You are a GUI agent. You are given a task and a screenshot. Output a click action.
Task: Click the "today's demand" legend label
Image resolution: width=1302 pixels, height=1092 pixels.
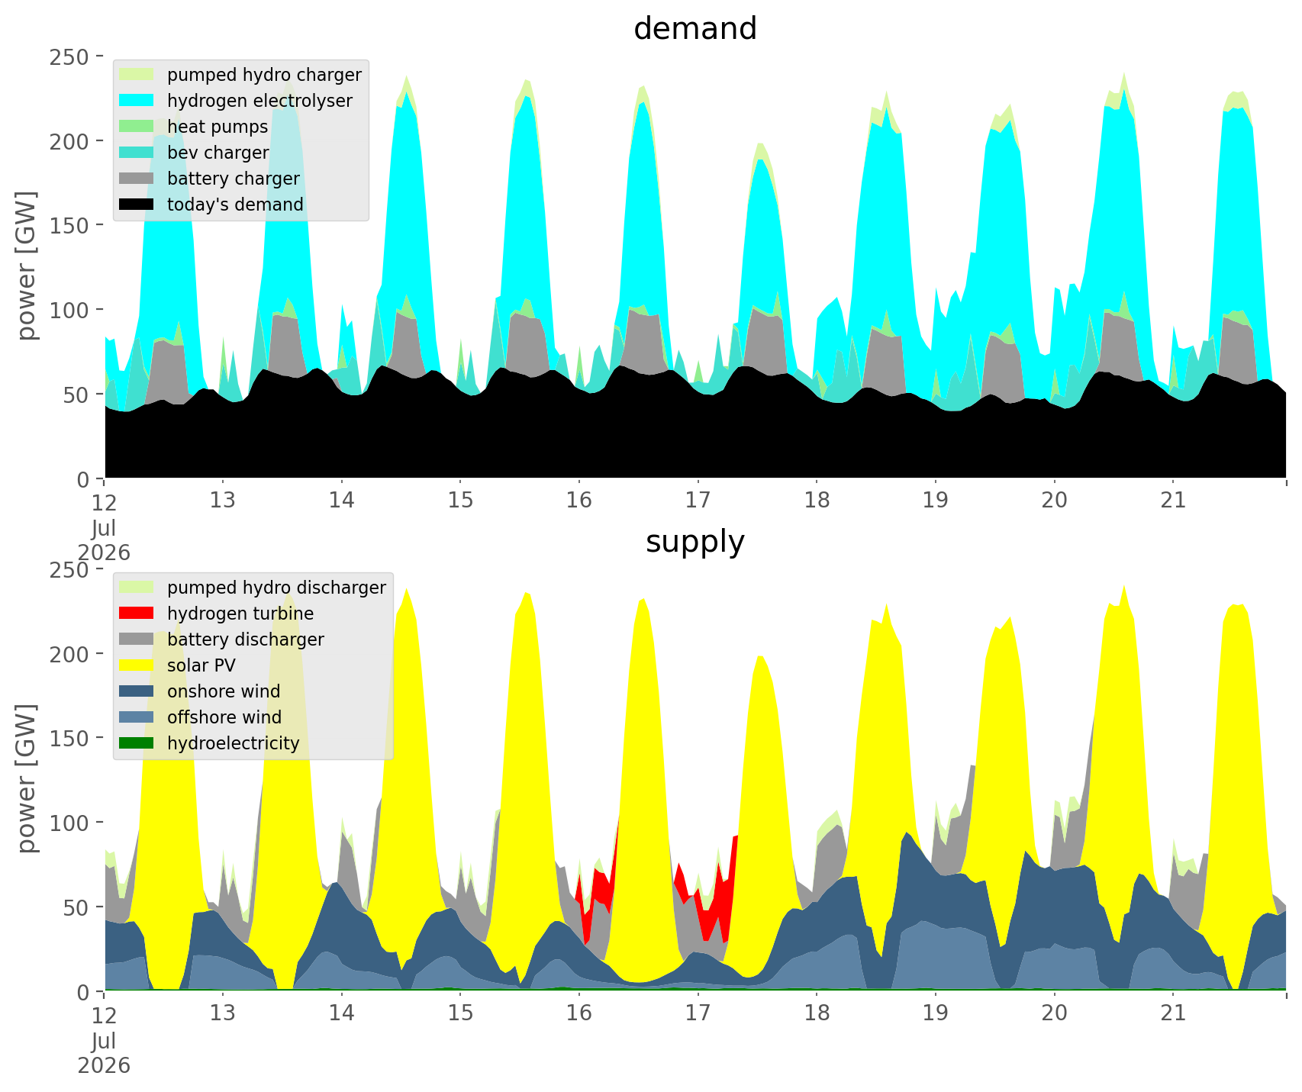click(235, 205)
